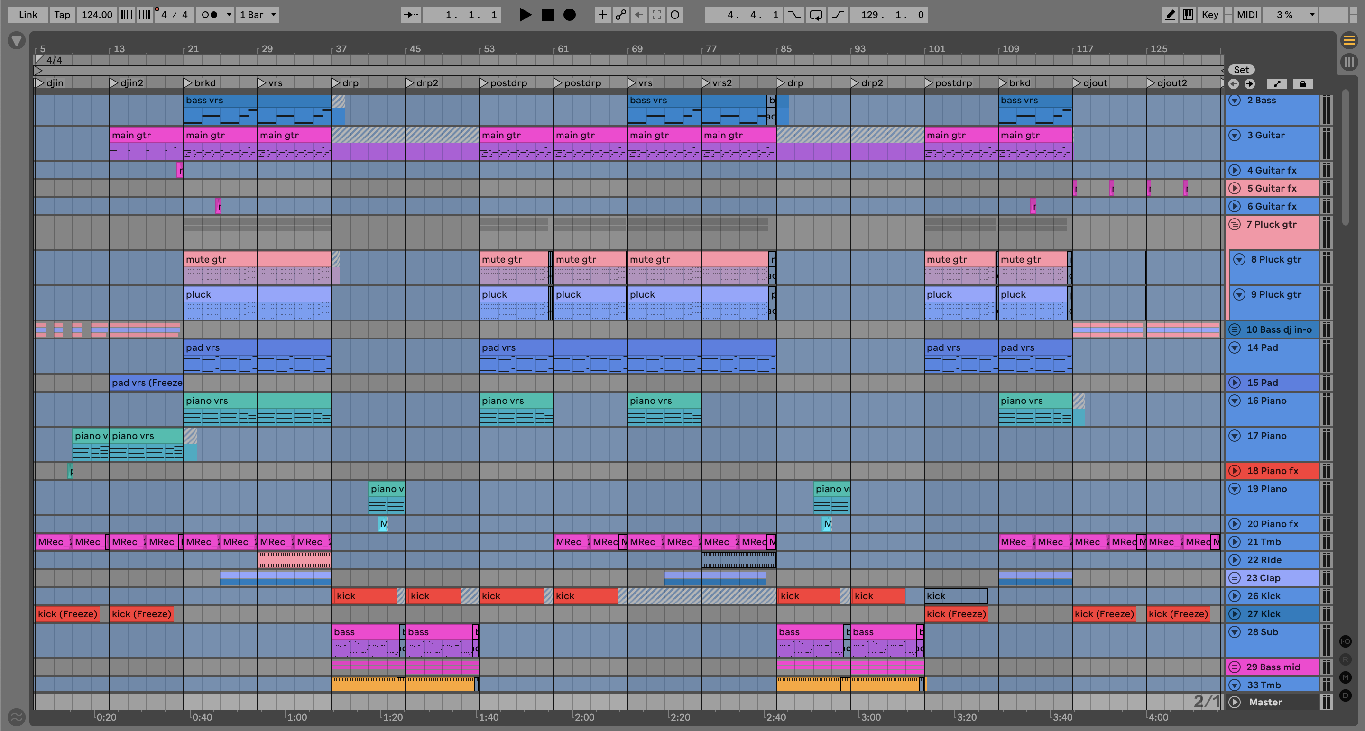Toggle the Lock Envelopes icon
Image resolution: width=1365 pixels, height=731 pixels.
1302,84
